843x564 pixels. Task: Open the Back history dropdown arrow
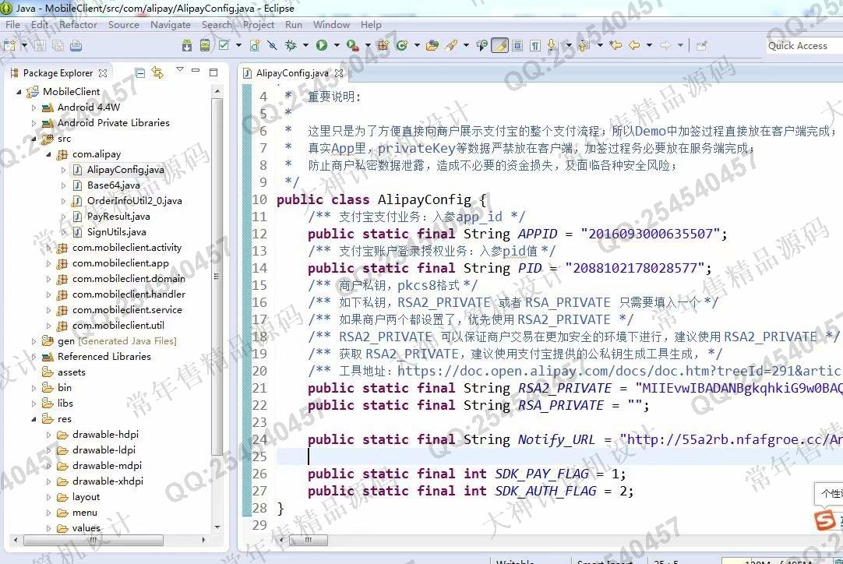click(x=649, y=46)
